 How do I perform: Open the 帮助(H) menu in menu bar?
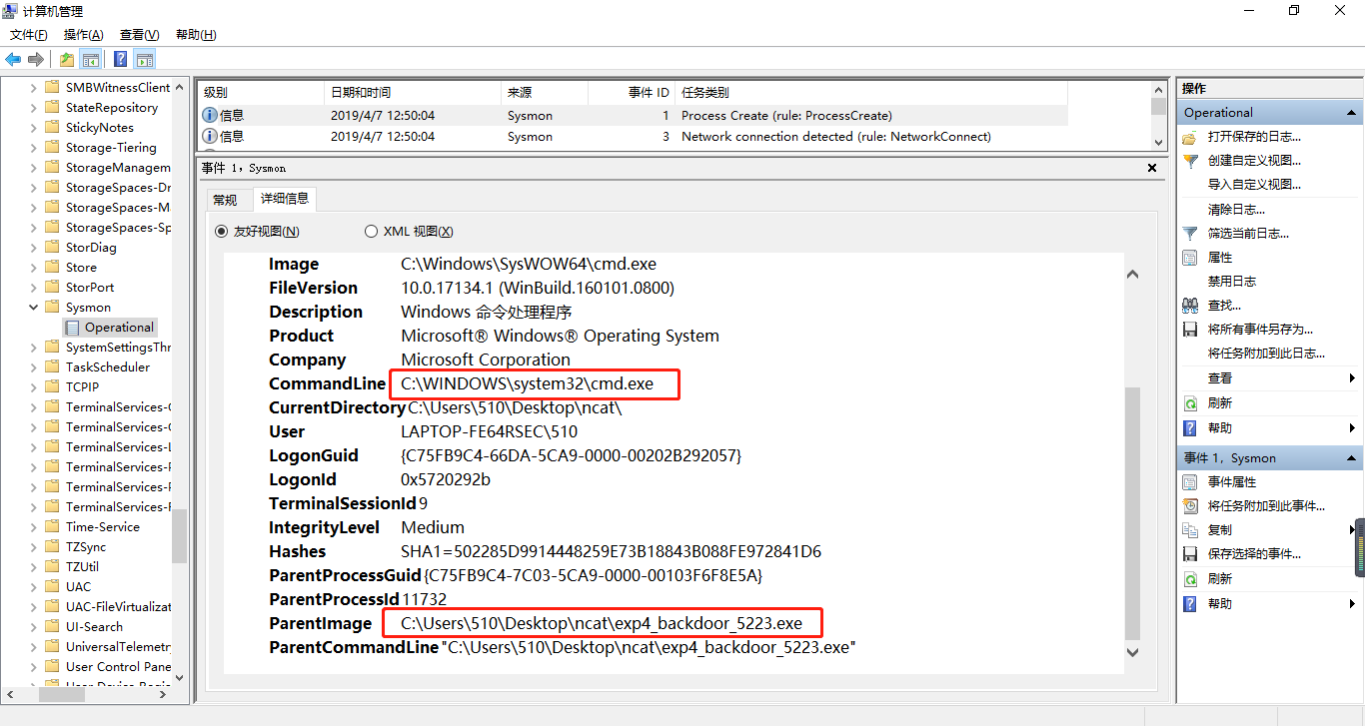point(196,35)
